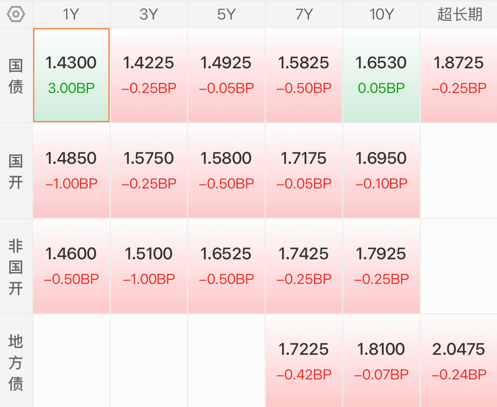Select the 1Y column header
This screenshot has height=407, width=497.
coord(71,14)
